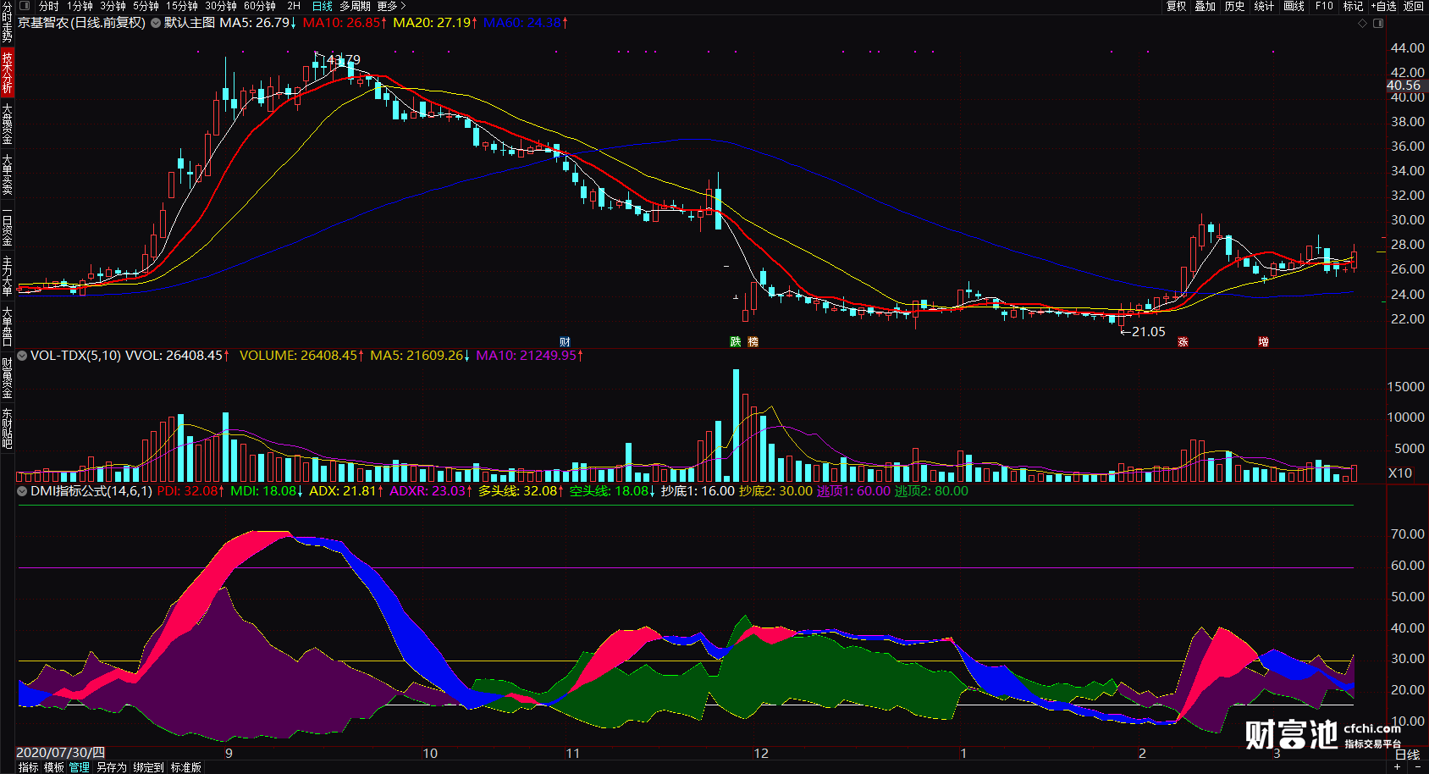Click the 统计 statistics button

(1265, 6)
